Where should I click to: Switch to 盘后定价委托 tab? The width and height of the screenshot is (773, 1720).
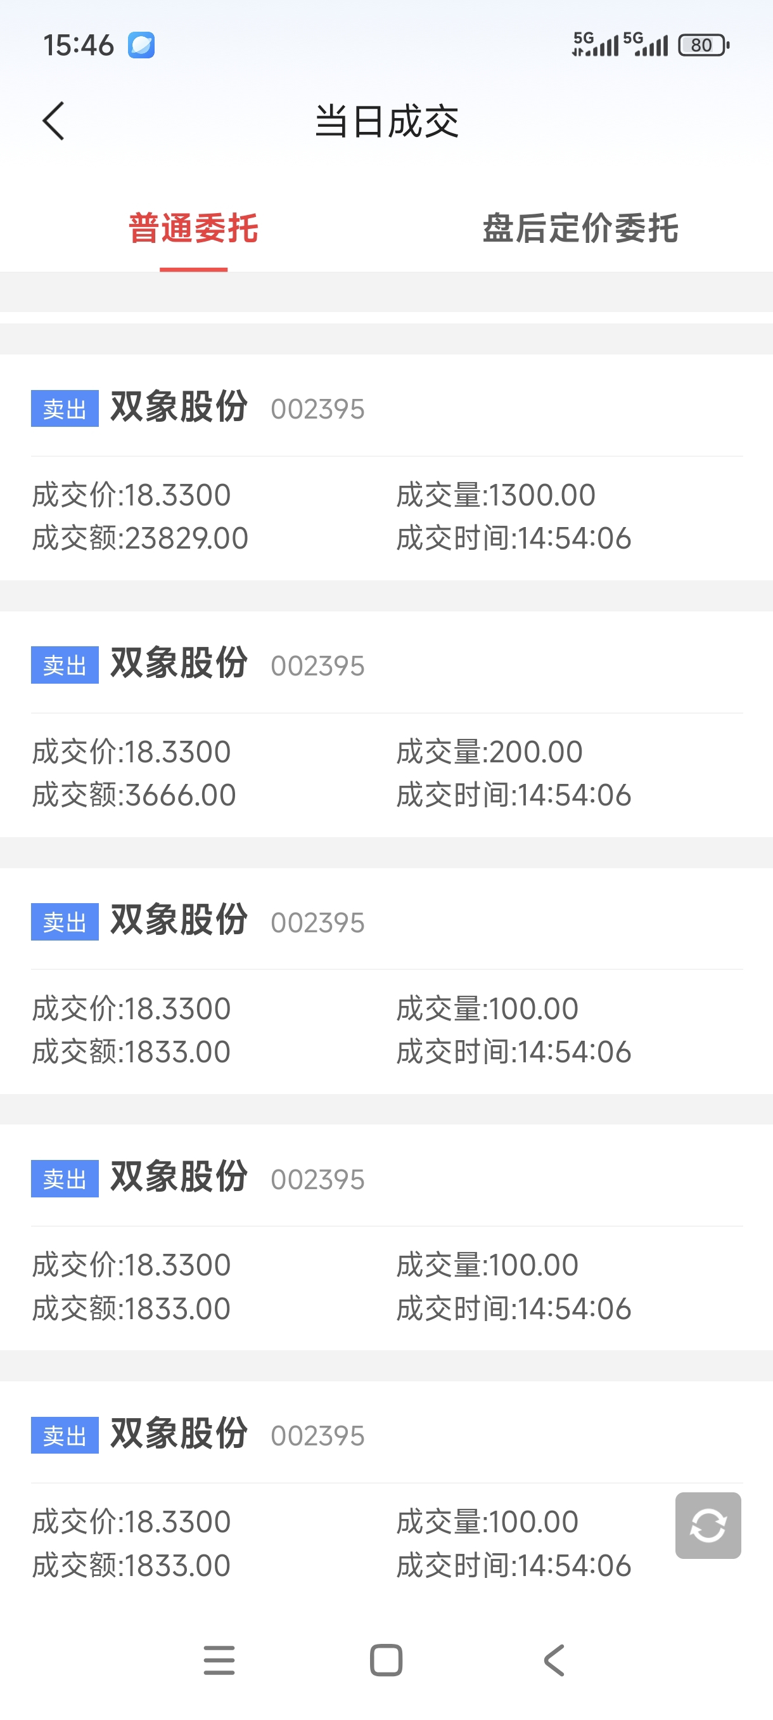tap(580, 228)
